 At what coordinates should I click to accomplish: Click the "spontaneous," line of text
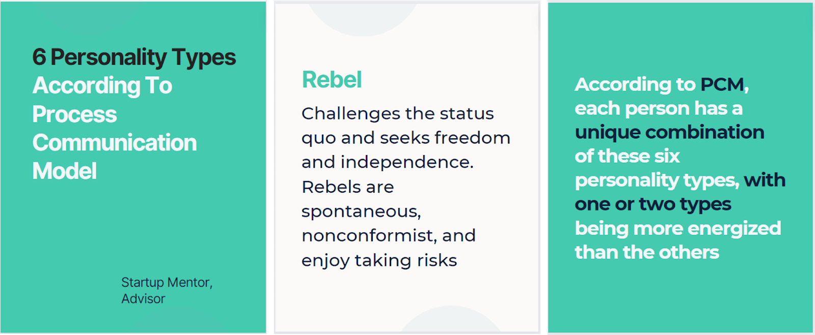point(361,211)
